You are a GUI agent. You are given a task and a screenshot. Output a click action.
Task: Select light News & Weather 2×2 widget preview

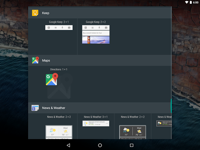(59, 132)
